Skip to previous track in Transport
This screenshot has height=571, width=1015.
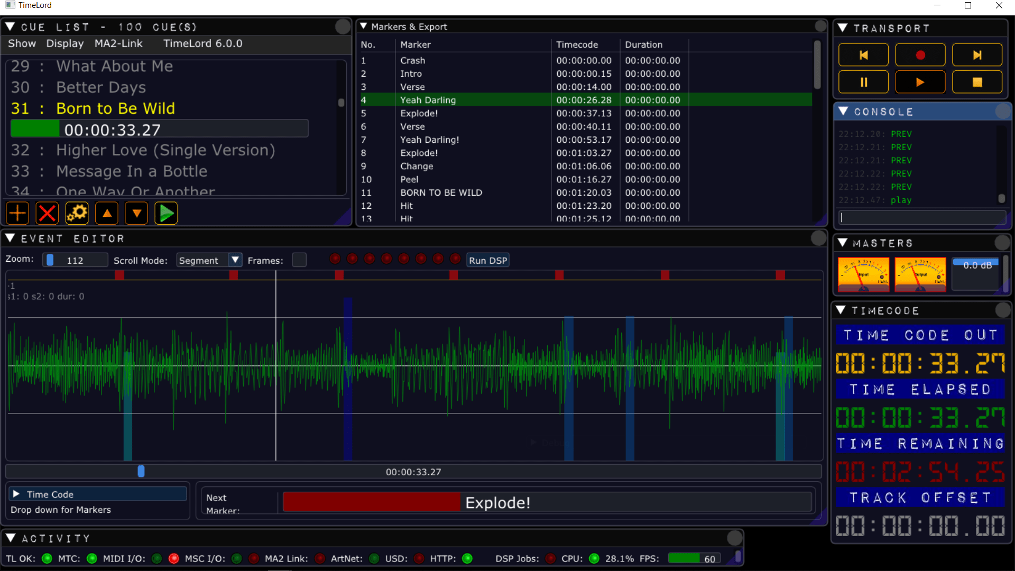(x=863, y=55)
